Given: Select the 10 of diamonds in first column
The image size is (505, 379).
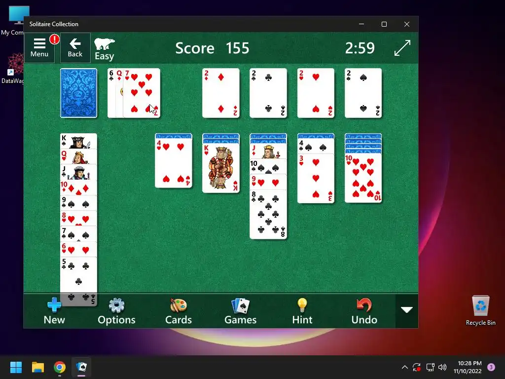Looking at the screenshot, I should pos(78,188).
